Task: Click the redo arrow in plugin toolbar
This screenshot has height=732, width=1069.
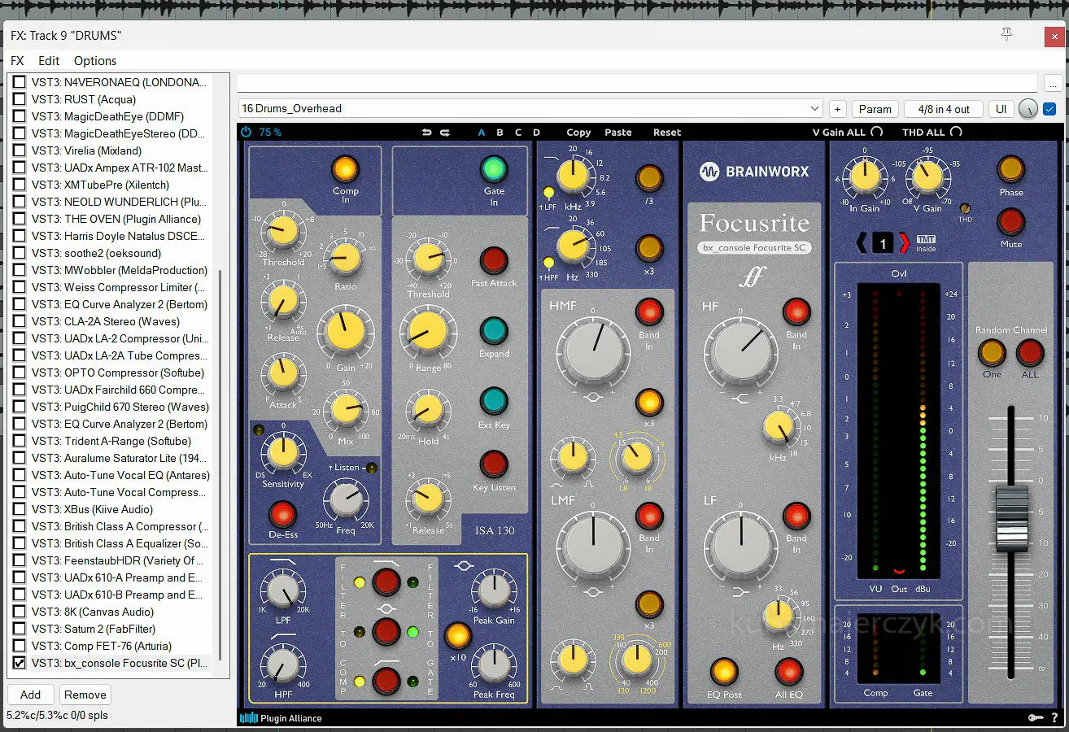Action: tap(445, 132)
